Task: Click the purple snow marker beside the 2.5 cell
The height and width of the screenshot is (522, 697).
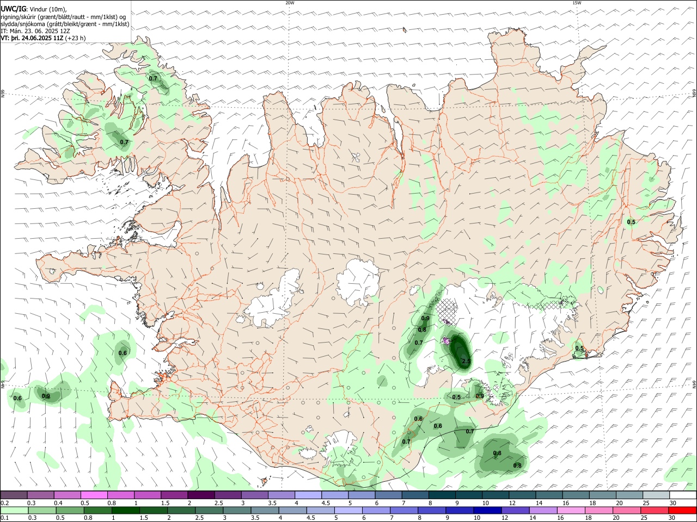Action: (447, 341)
